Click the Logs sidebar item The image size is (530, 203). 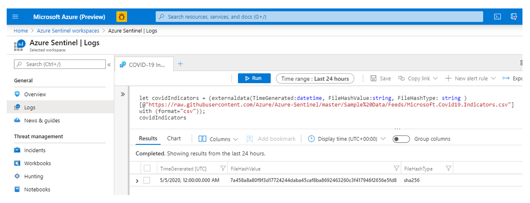click(60, 107)
